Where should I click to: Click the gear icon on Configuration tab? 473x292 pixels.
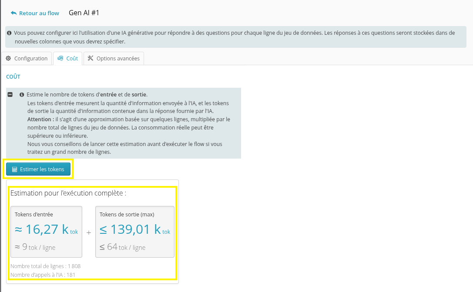(8, 58)
